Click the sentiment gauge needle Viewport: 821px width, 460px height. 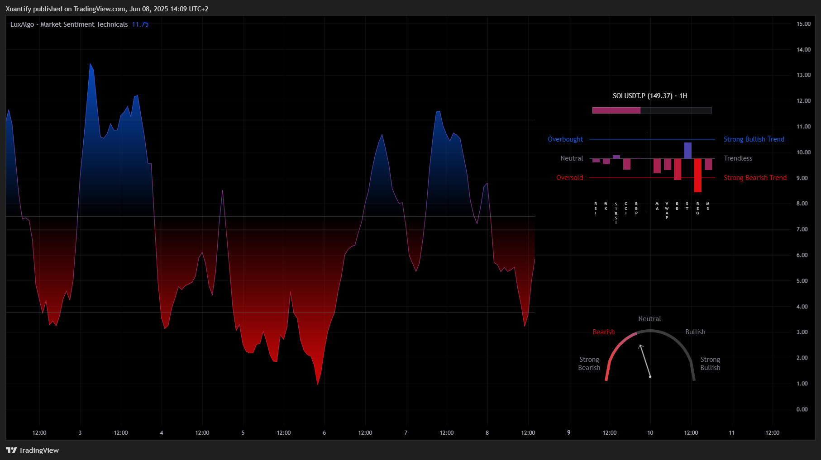(x=644, y=360)
